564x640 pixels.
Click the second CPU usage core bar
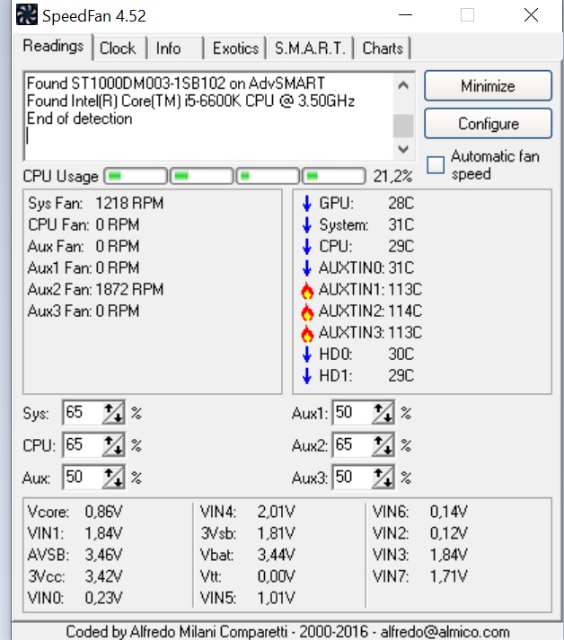click(202, 176)
